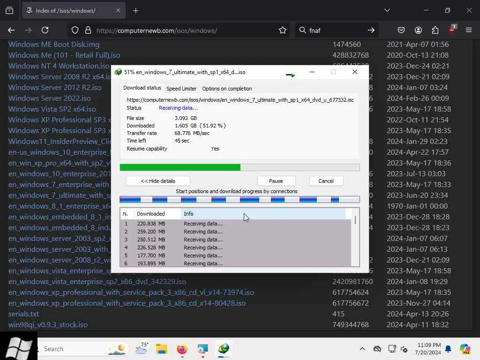Open the weather widget on taskbar
The image size is (480, 360).
click(x=142, y=348)
